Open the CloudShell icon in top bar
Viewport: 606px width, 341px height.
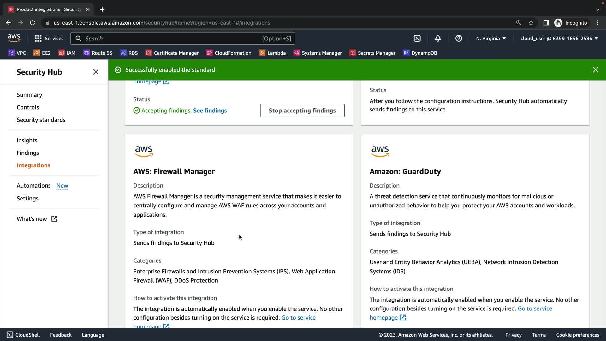(x=417, y=38)
